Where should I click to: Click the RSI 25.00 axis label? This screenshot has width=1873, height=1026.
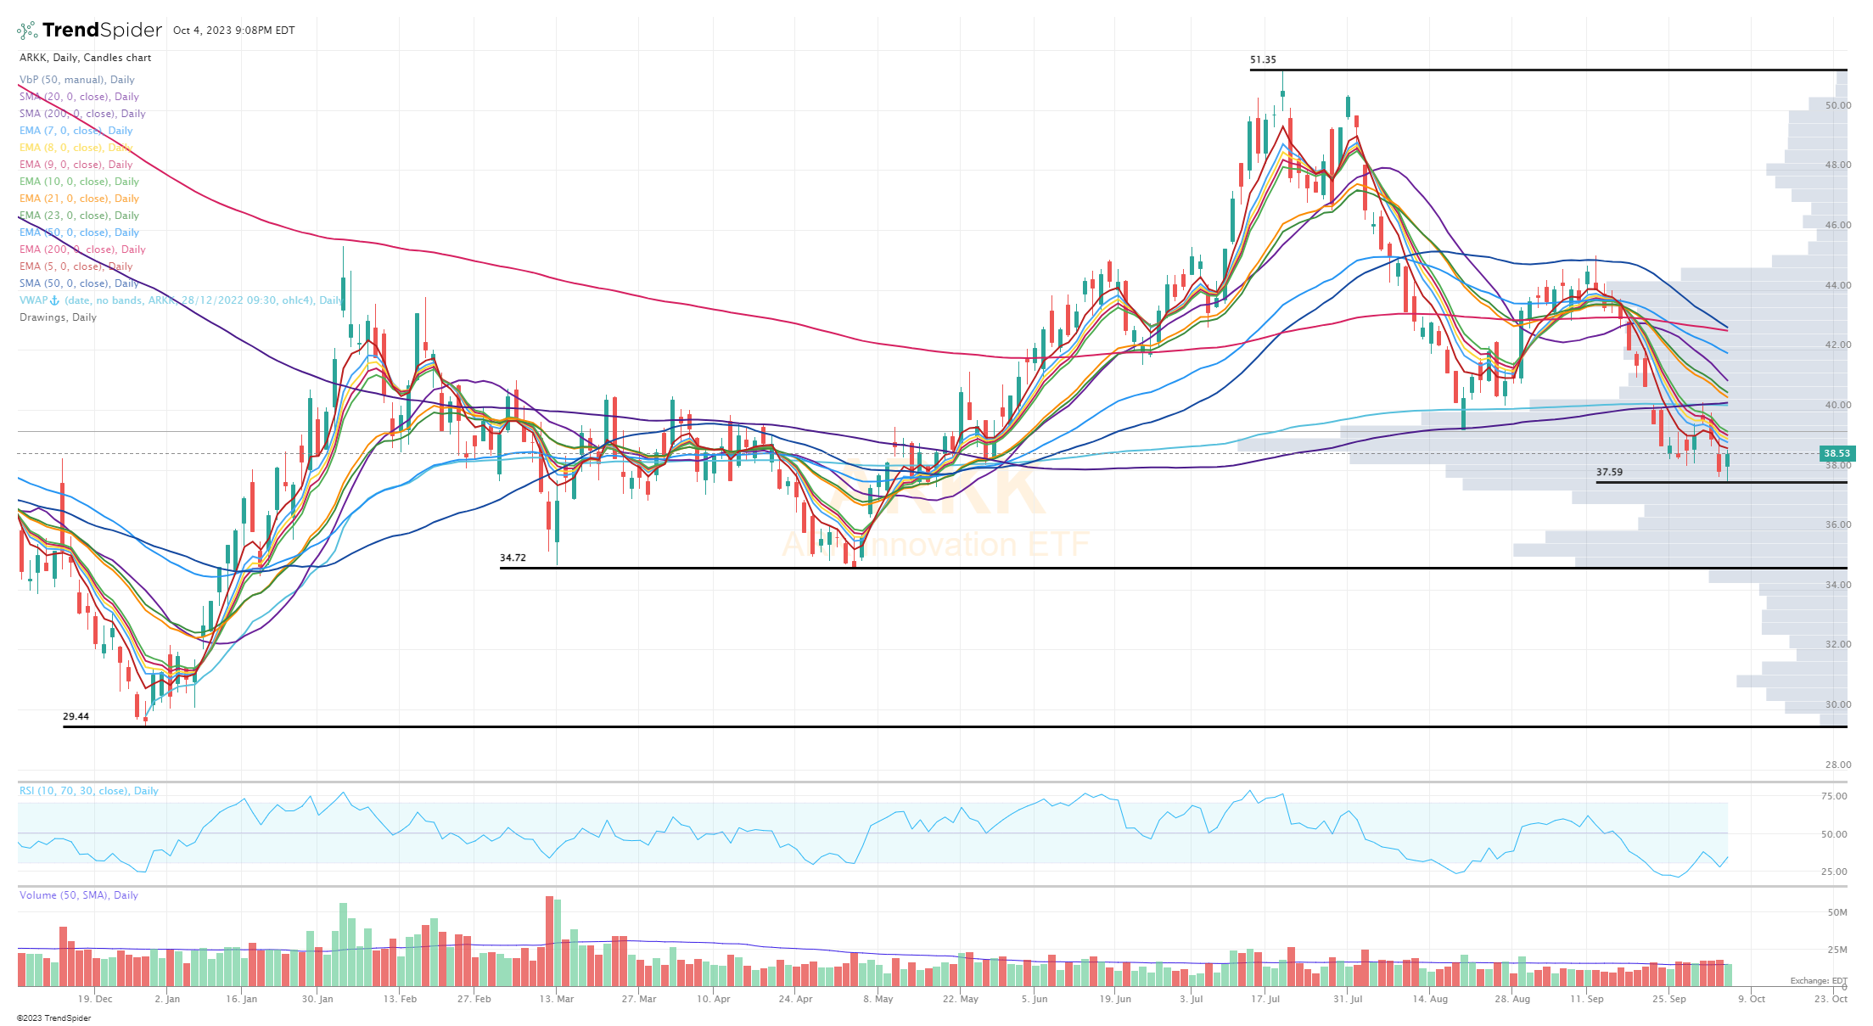[1834, 872]
